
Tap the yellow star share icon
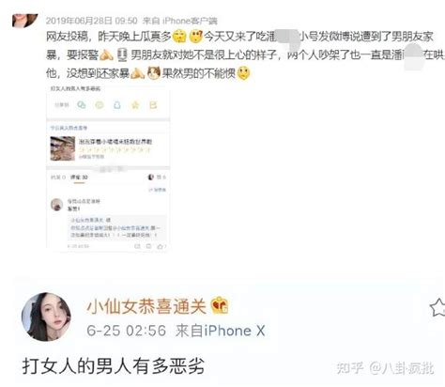135,105
